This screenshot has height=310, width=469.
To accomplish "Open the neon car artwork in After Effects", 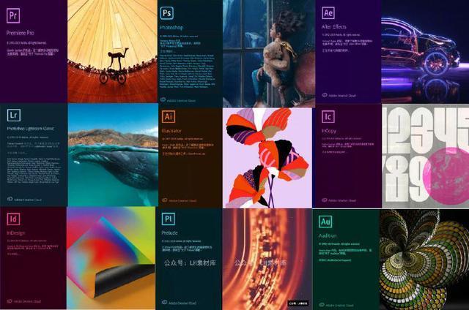I will 425,52.
